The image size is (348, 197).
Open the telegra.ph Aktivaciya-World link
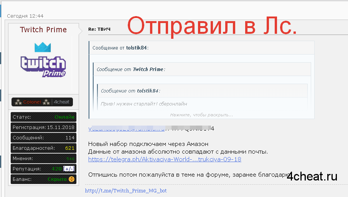(165, 159)
